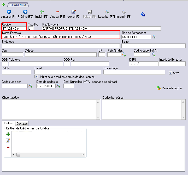Viewport: 188px width, 175px height.
Task: Open lookup next to País/Ender. field
Action: (x=124, y=54)
